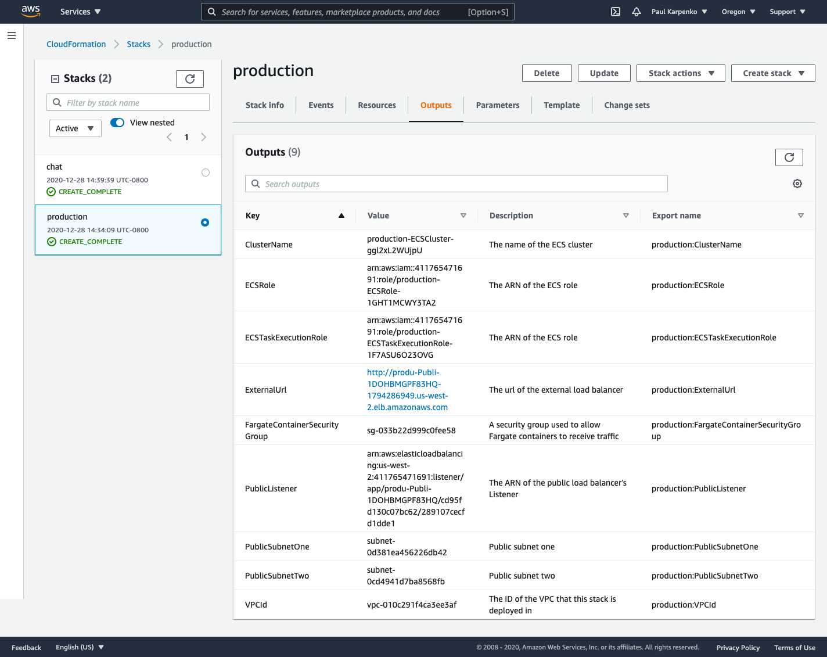The image size is (827, 657).
Task: Open the CloudShell terminal icon
Action: tap(616, 12)
